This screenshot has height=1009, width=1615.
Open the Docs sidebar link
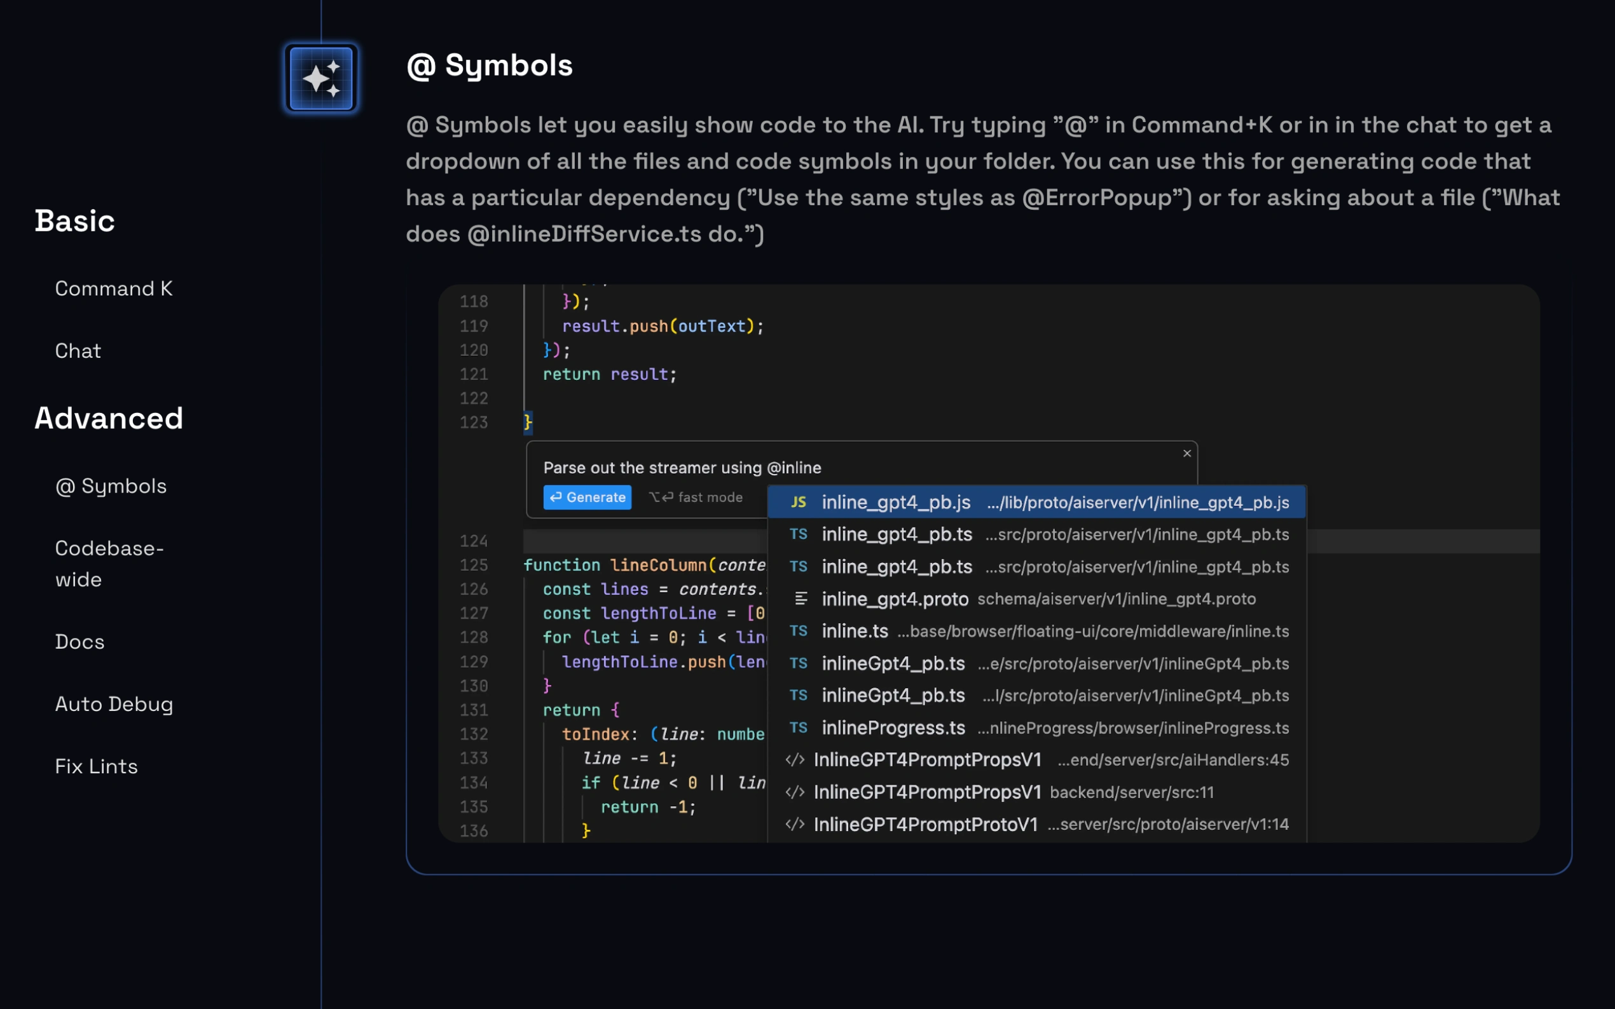coord(79,642)
